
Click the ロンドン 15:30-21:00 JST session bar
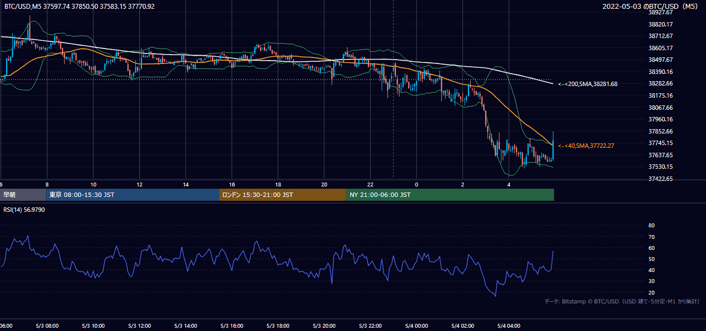[283, 195]
